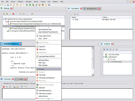Click the Print icon in the main toolbar
Screen dimensions: 135x101
[8, 5]
